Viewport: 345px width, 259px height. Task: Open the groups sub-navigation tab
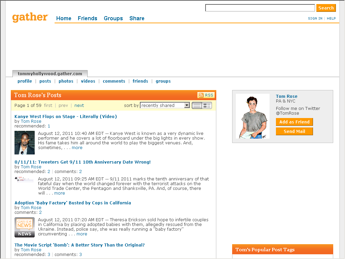[163, 81]
